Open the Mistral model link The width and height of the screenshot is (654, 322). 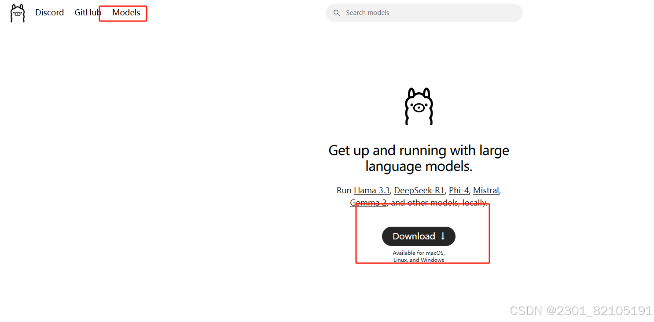click(x=486, y=191)
